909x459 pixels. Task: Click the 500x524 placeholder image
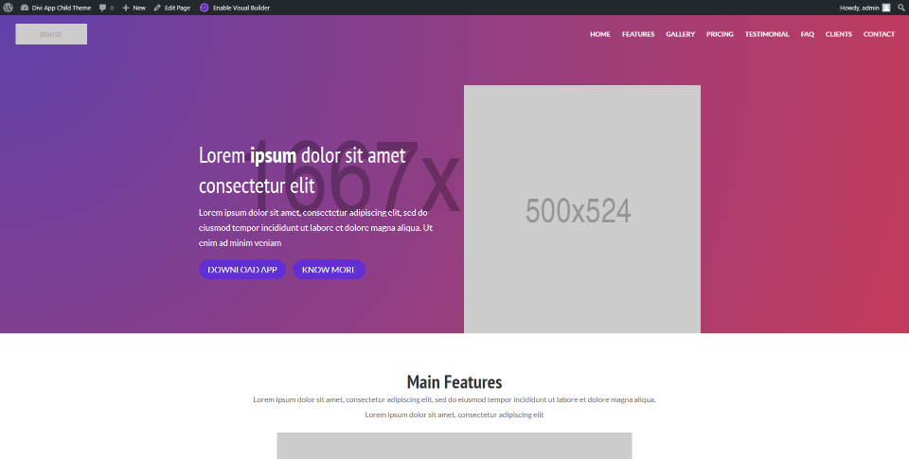[x=582, y=209]
